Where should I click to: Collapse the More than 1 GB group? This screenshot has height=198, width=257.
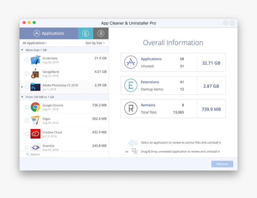[22, 50]
